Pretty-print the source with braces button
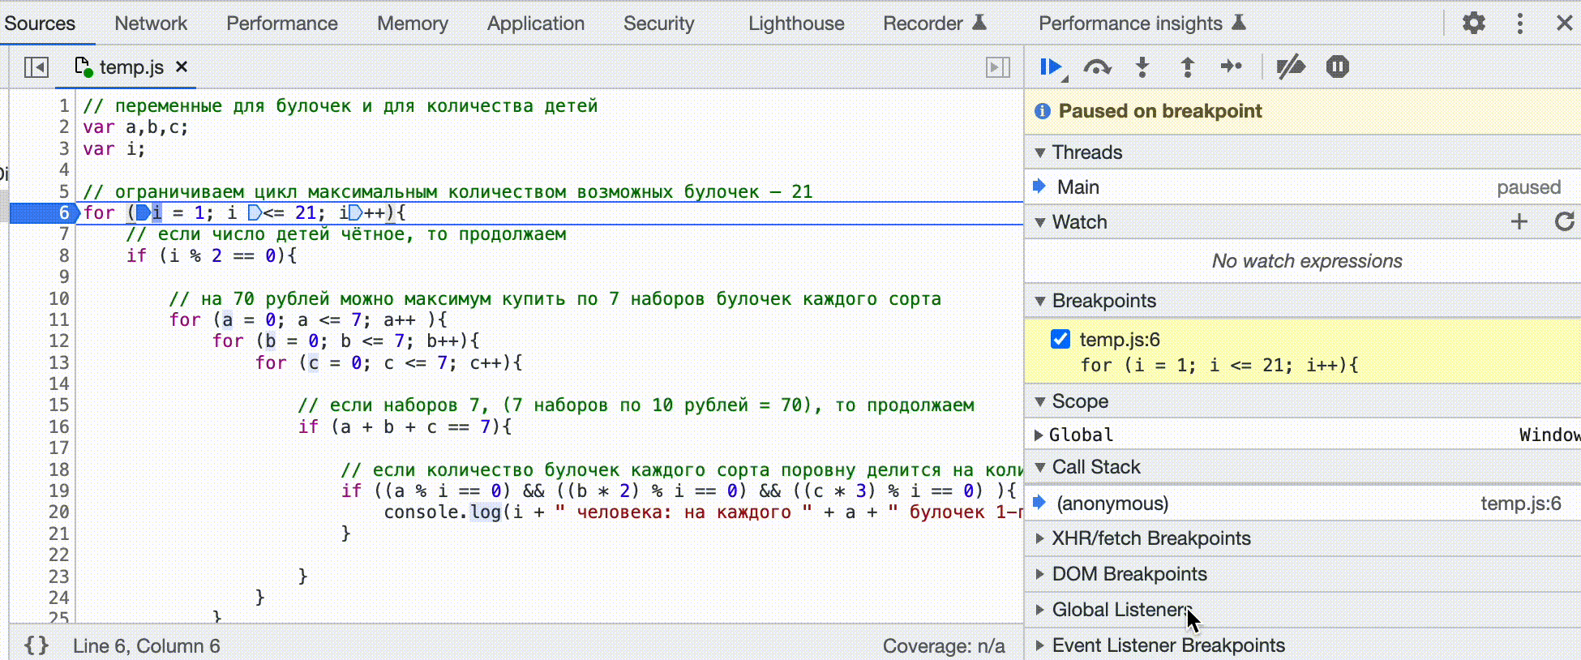This screenshot has width=1581, height=660. tap(36, 645)
